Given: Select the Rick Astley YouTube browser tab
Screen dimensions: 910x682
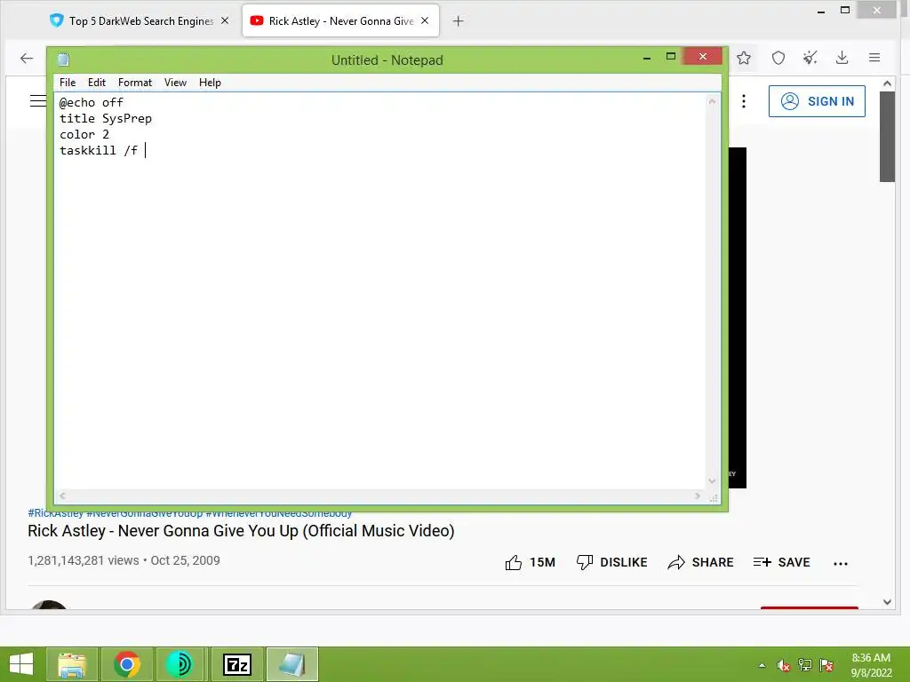Looking at the screenshot, I should (340, 21).
